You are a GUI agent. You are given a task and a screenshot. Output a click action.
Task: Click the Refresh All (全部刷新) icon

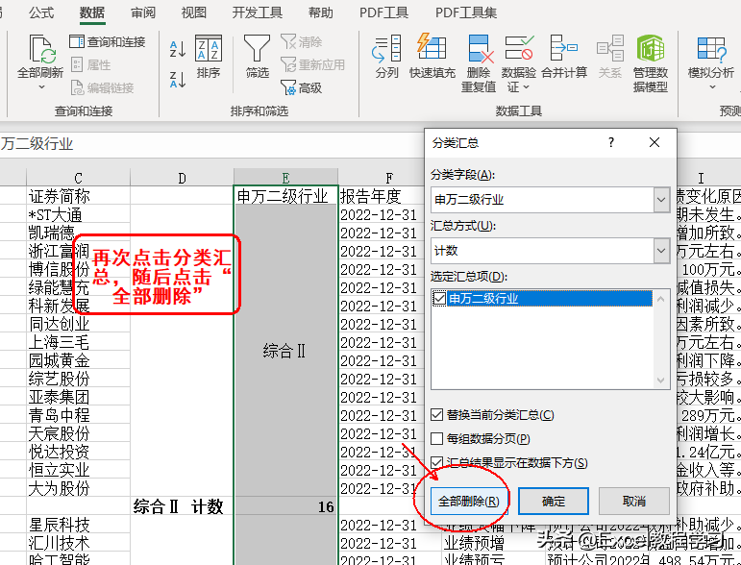42,49
